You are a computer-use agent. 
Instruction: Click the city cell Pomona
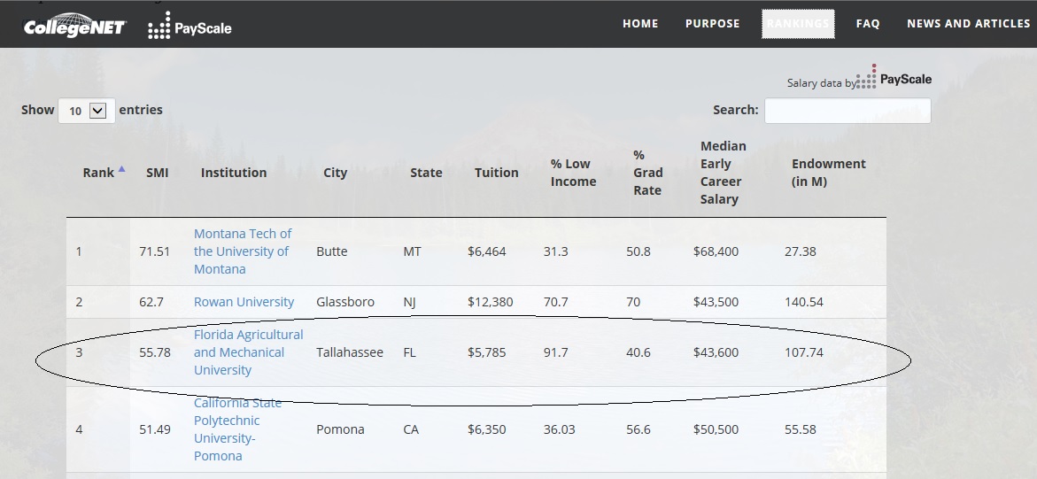point(341,429)
